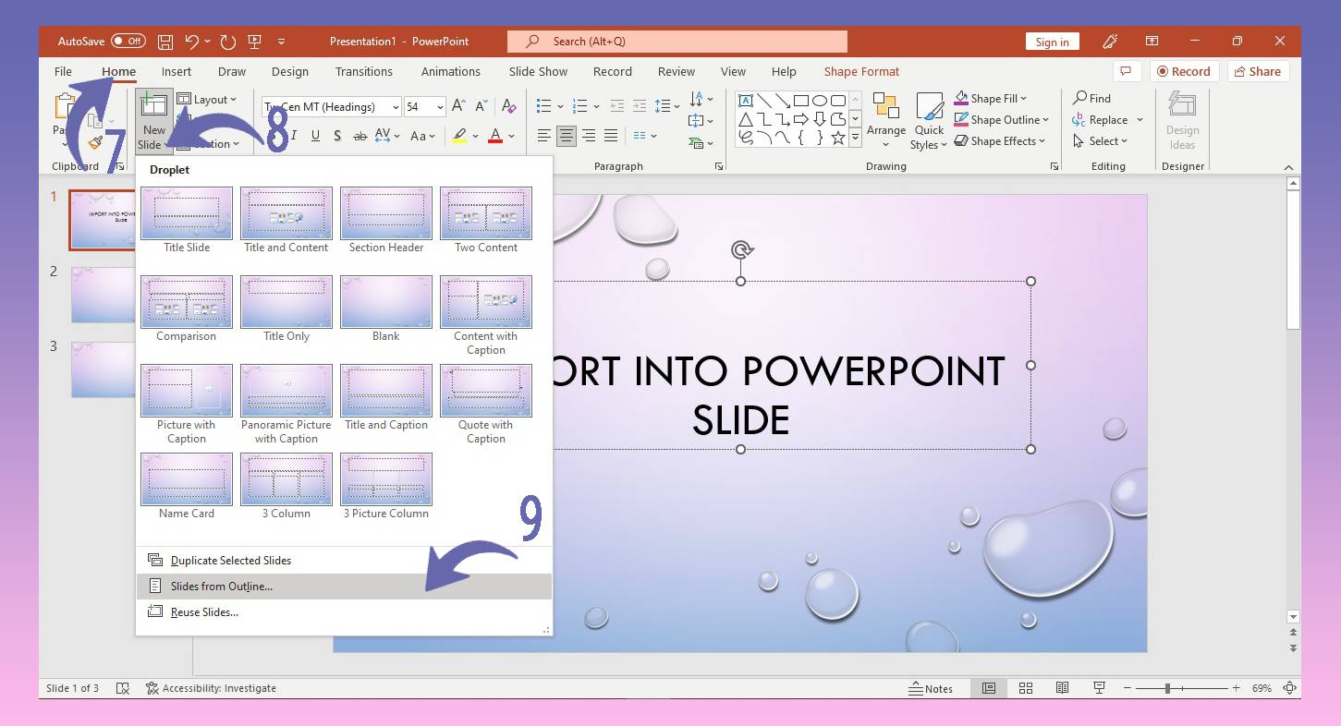Expand Shape Fill dropdown
Screen dimensions: 1341x726
pos(1023,99)
